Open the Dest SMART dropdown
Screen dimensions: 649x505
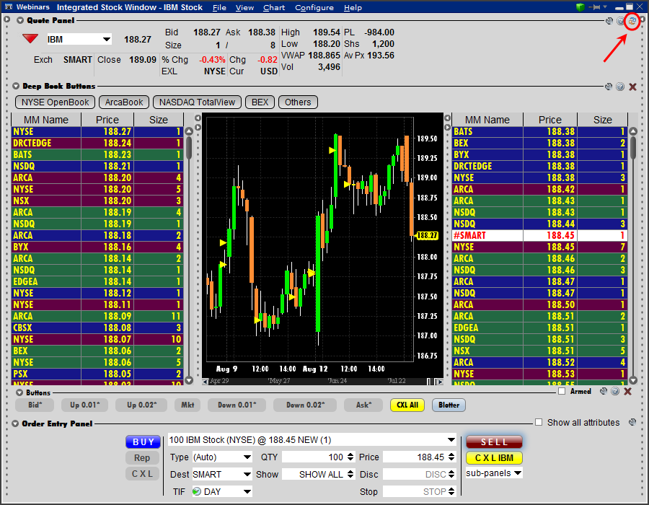[247, 475]
